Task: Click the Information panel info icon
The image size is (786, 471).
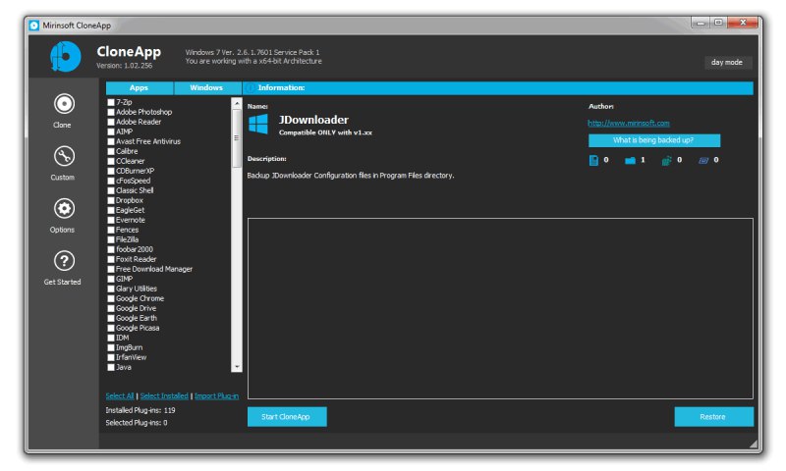Action: pyautogui.click(x=250, y=88)
